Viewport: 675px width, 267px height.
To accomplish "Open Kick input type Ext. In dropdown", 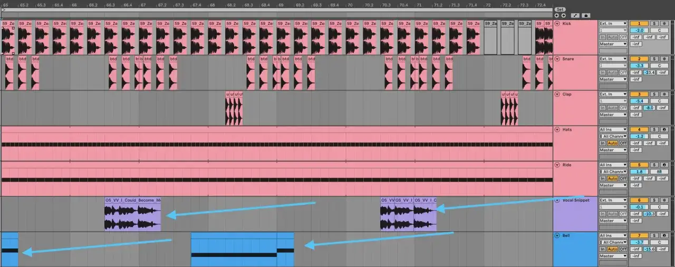I will click(613, 24).
